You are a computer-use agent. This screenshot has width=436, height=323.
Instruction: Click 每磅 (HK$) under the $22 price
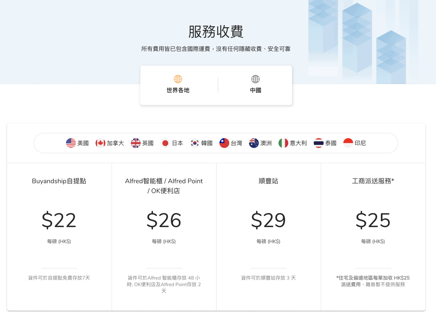coord(59,241)
